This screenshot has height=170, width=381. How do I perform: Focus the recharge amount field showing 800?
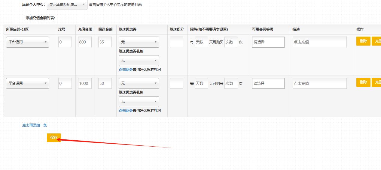point(85,42)
